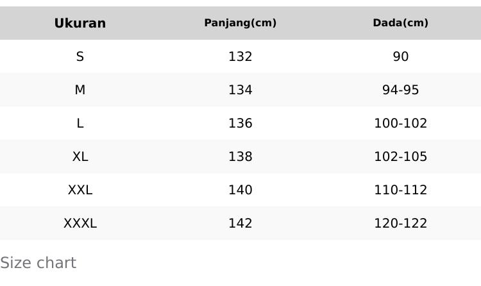Click the Dada(cm) column header
Screen dimensions: 481x286
click(x=400, y=23)
